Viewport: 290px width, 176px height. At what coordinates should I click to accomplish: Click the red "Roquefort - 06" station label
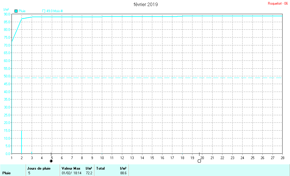pyautogui.click(x=278, y=3)
